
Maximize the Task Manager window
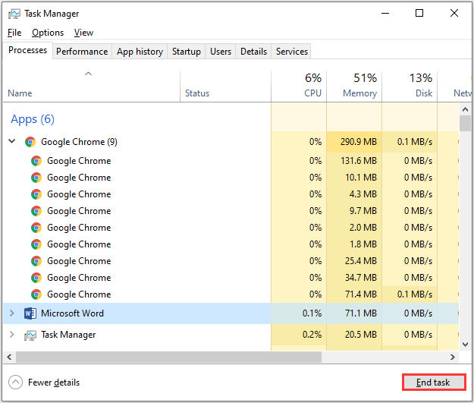(x=419, y=14)
